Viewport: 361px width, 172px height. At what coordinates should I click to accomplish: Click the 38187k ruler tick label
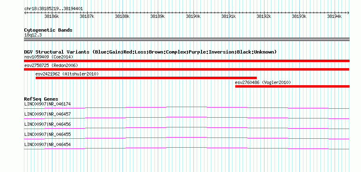[x=87, y=17]
